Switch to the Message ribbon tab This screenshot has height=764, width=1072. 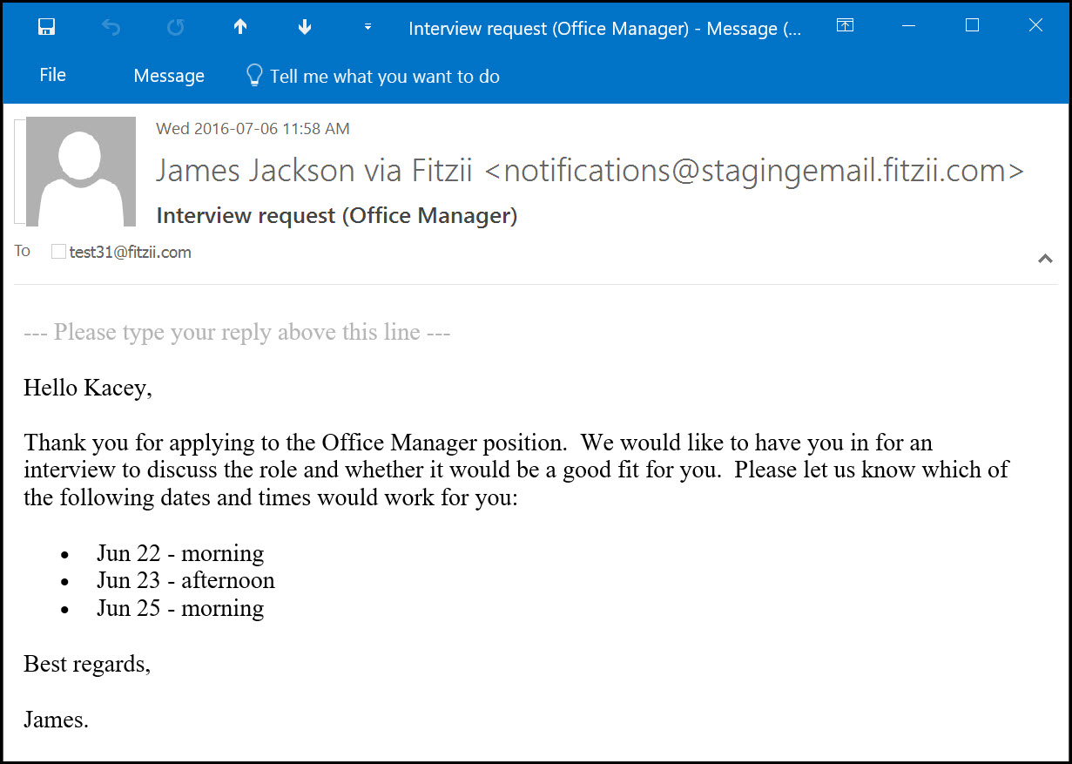(169, 76)
